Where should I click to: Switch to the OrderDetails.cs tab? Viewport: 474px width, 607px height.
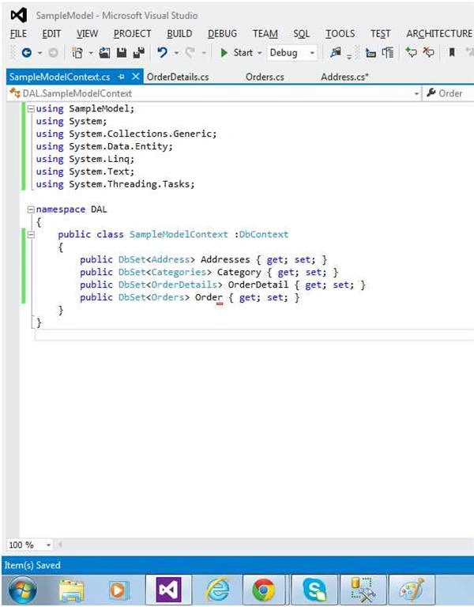178,77
